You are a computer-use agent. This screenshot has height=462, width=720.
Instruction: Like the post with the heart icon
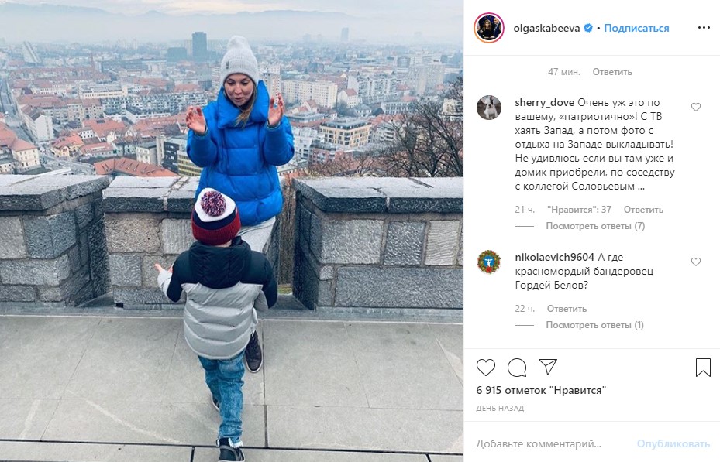pos(485,368)
